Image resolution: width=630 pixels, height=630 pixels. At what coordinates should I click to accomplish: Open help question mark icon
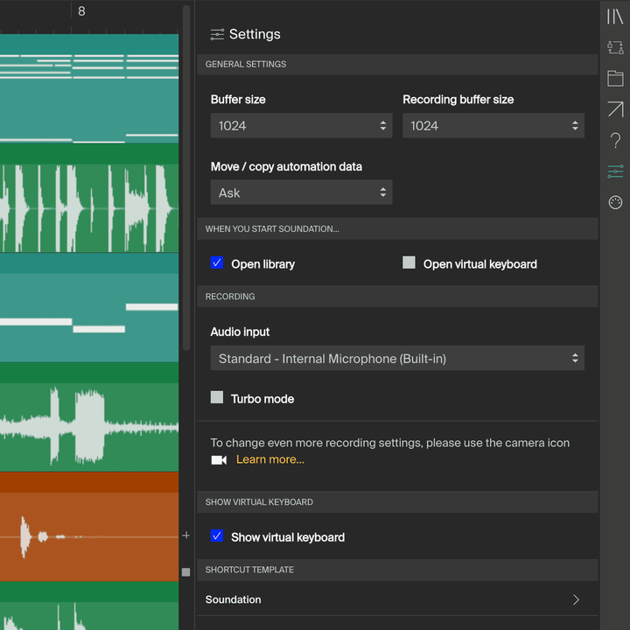coord(615,141)
